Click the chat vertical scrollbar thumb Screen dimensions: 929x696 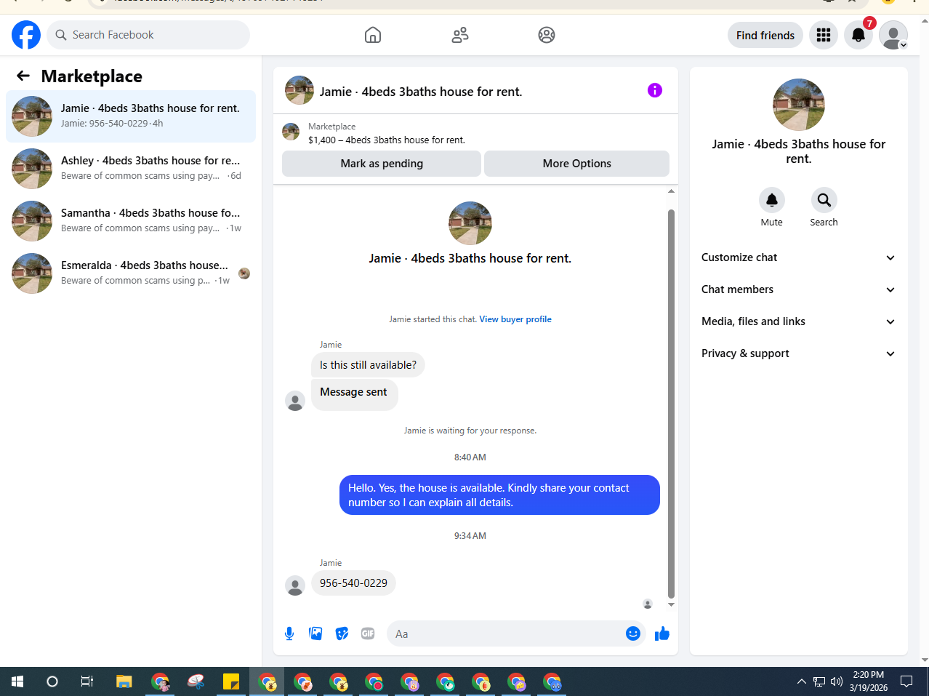pyautogui.click(x=671, y=404)
